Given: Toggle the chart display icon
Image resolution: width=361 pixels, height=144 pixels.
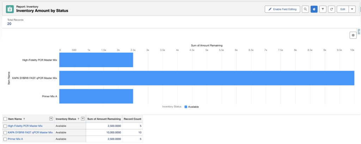Looking at the screenshot, I should tap(314, 9).
